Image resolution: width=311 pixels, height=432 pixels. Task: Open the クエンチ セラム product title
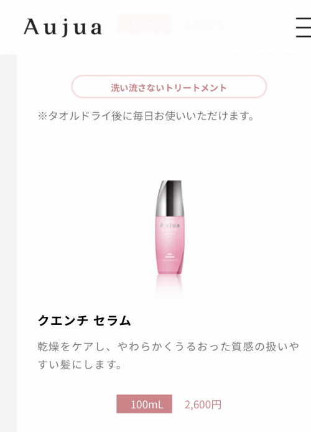pyautogui.click(x=84, y=321)
